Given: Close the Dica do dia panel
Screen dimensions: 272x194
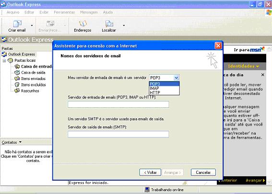Looking at the screenshot, I should pyautogui.click(x=262, y=75).
